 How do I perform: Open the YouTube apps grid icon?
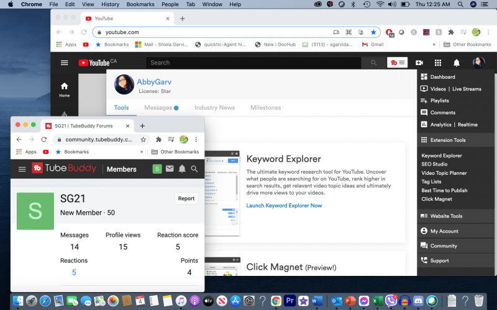tap(438, 63)
